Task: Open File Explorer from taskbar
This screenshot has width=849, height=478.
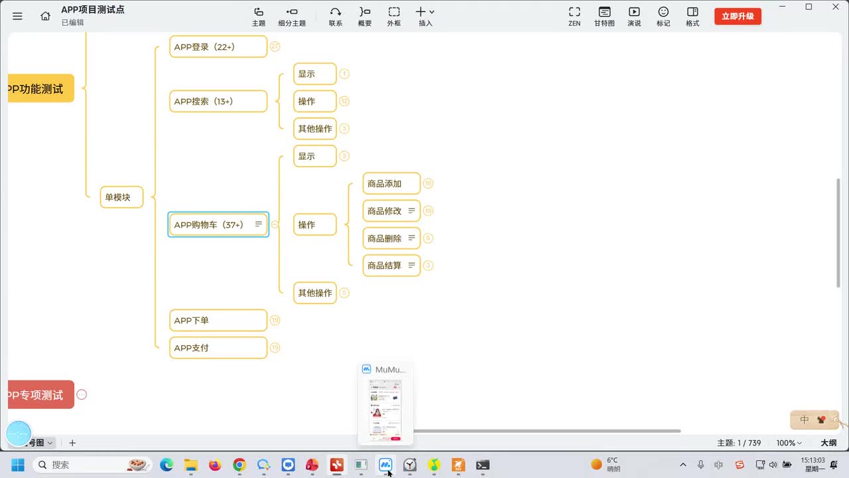Action: tap(191, 465)
